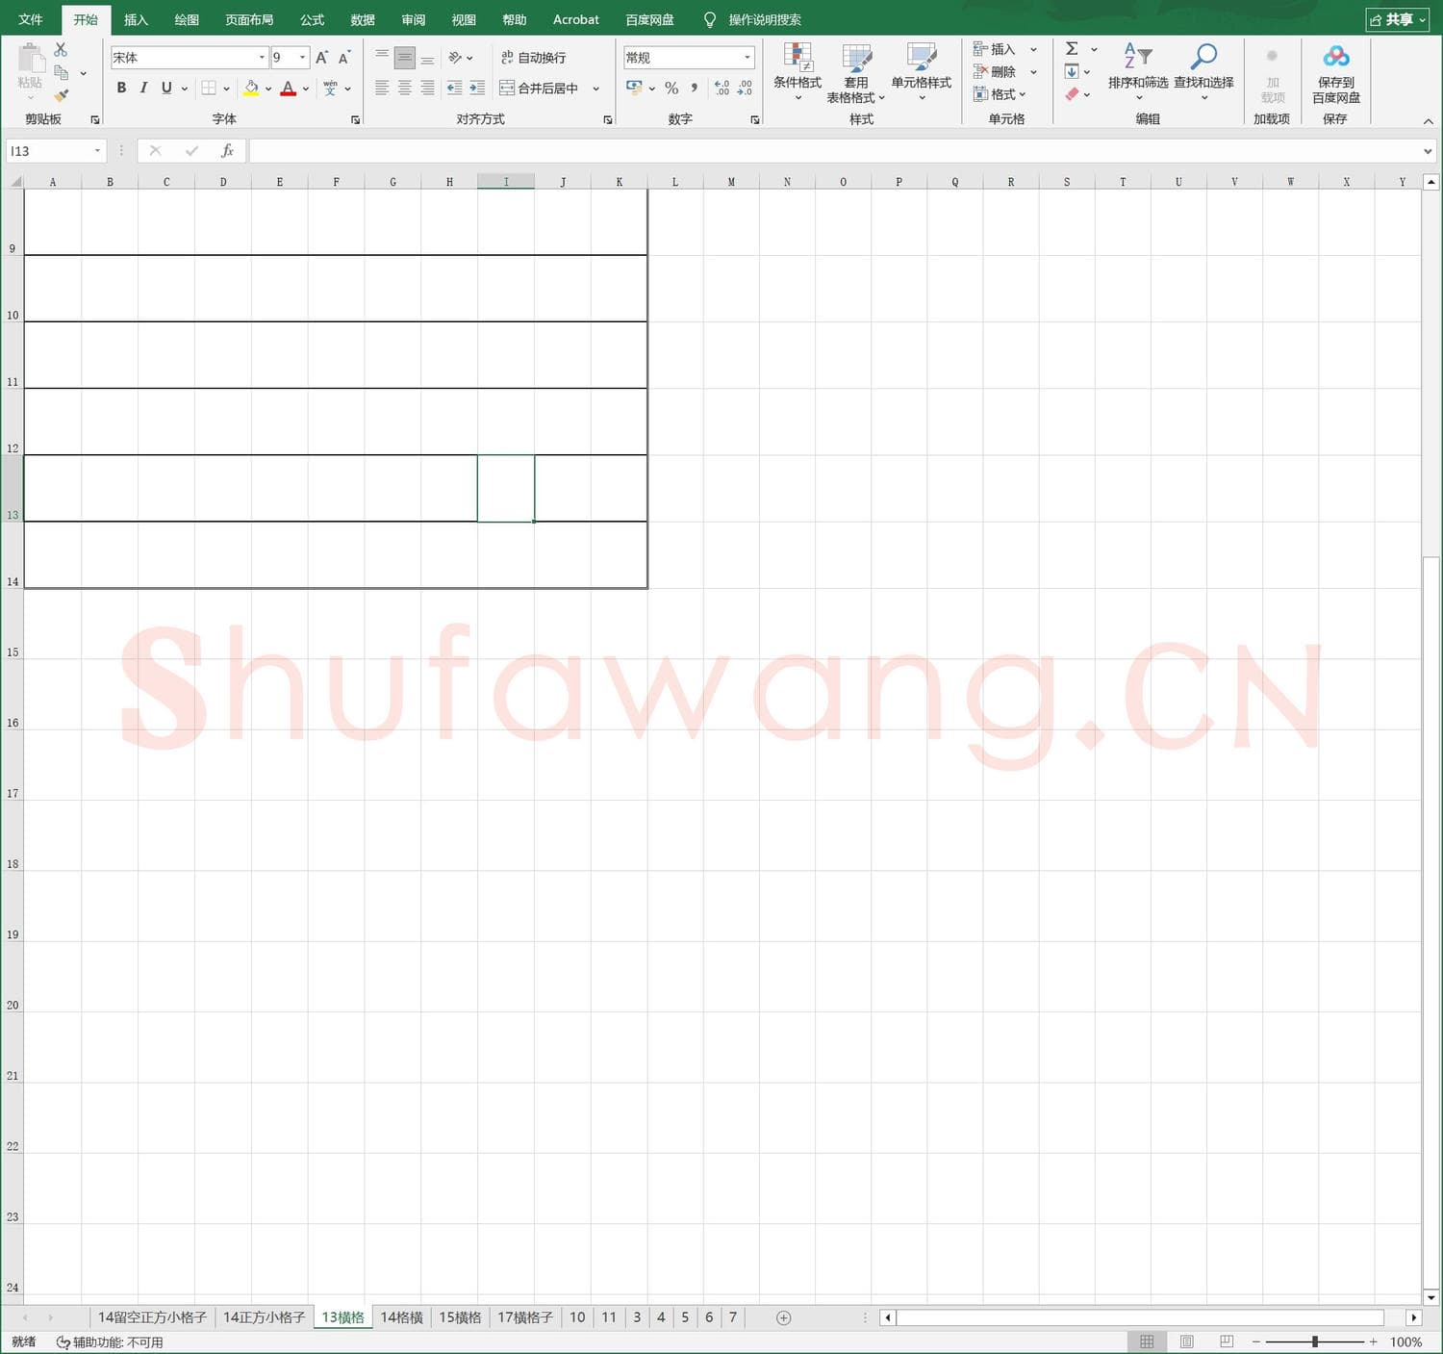Open the 文件 menu
The image size is (1443, 1354).
coord(31,19)
